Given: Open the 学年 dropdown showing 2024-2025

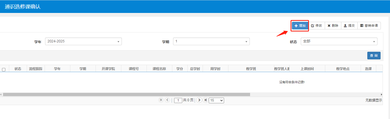Looking at the screenshot, I should coord(83,41).
